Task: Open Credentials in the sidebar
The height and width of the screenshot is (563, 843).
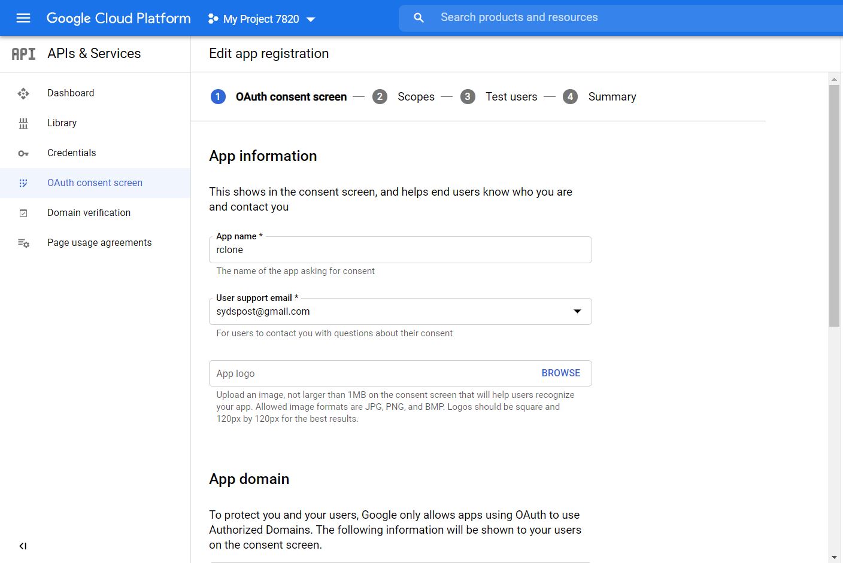Action: (x=71, y=153)
